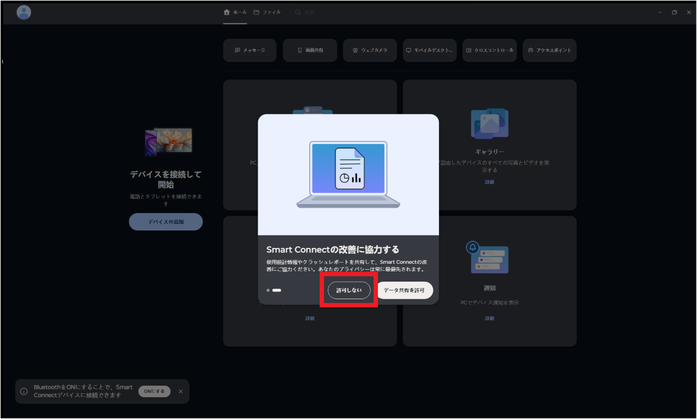Click the デバイスの追加 button
This screenshot has width=697, height=419.
166,222
